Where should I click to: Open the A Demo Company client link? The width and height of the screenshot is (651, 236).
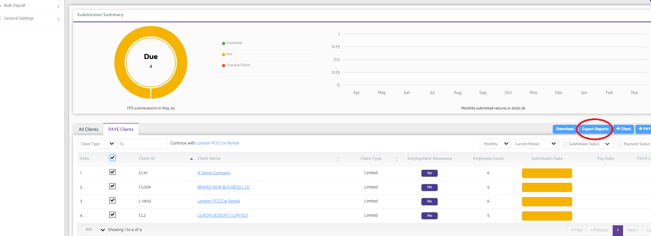(214, 173)
